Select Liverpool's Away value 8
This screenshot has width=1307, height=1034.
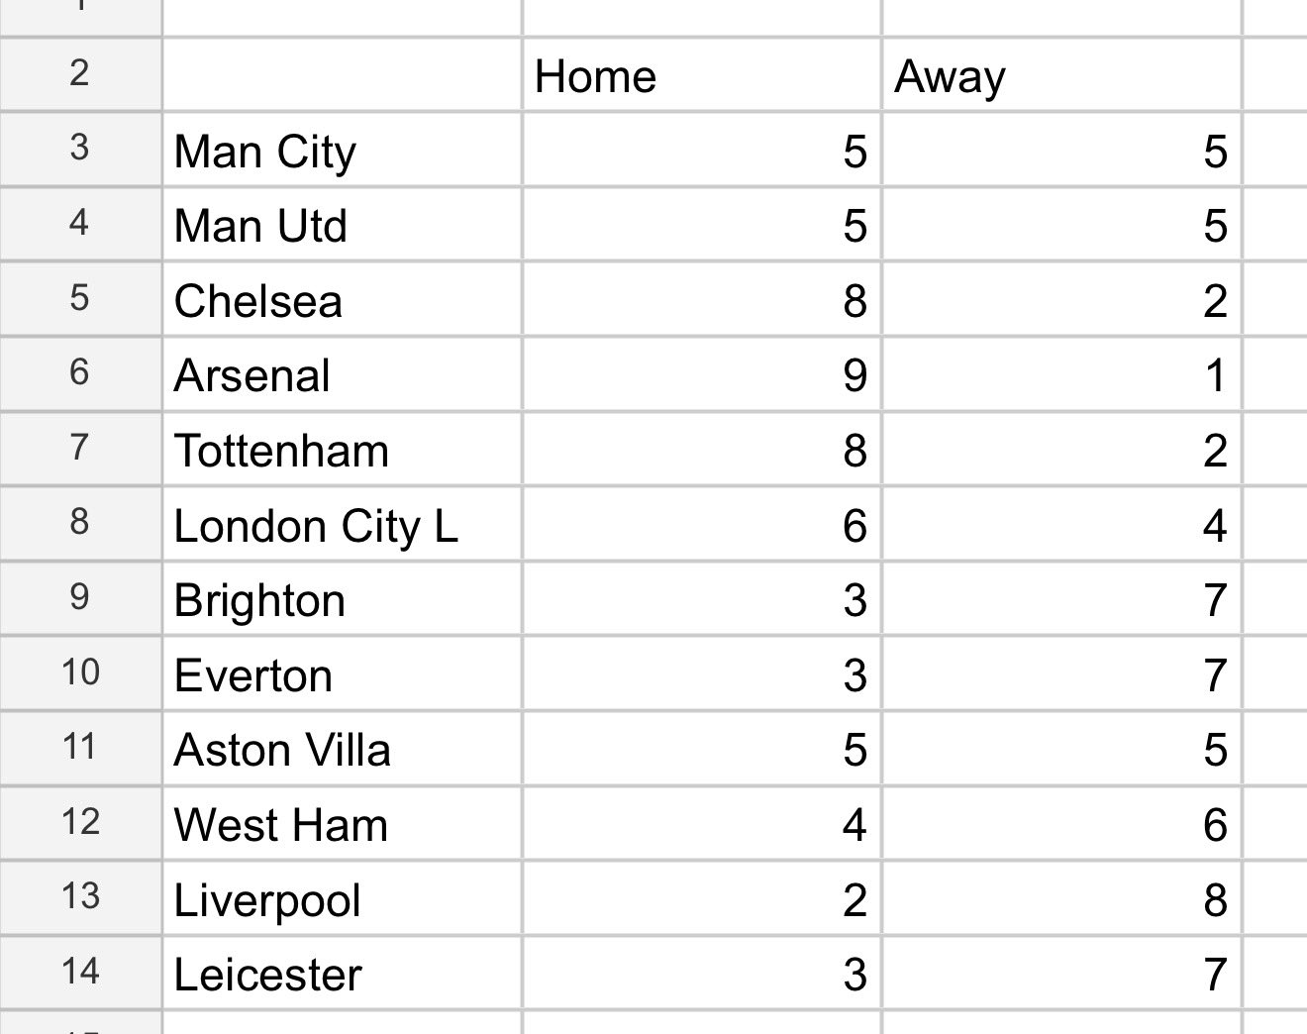pos(1059,899)
